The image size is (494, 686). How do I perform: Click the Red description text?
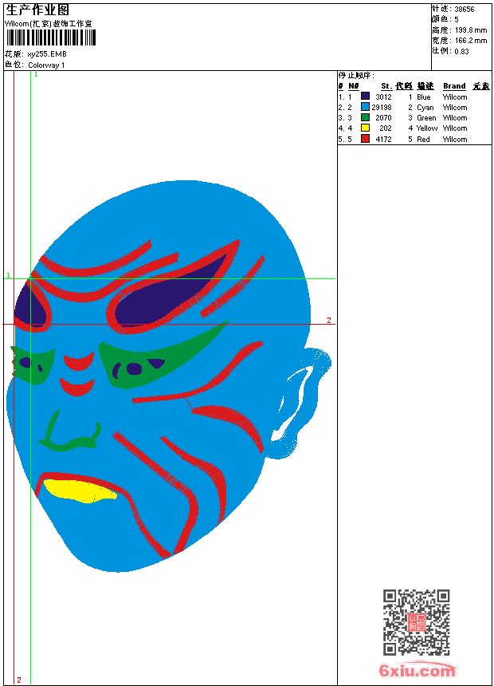423,139
